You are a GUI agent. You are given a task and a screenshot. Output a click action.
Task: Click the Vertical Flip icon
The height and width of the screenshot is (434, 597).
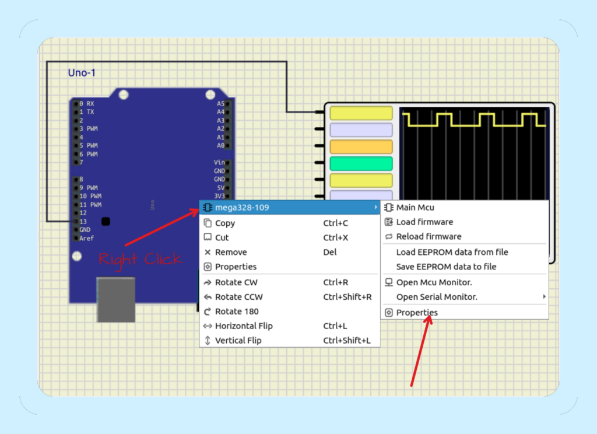[208, 340]
